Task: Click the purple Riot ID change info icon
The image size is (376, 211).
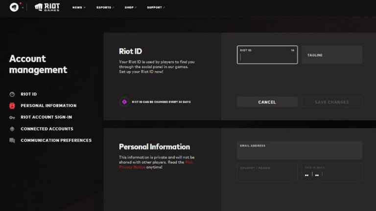Action: click(124, 102)
